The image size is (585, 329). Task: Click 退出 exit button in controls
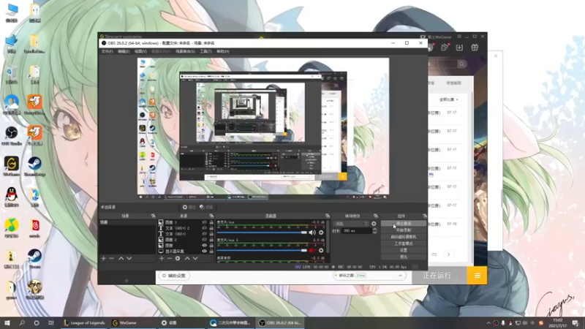(x=404, y=257)
